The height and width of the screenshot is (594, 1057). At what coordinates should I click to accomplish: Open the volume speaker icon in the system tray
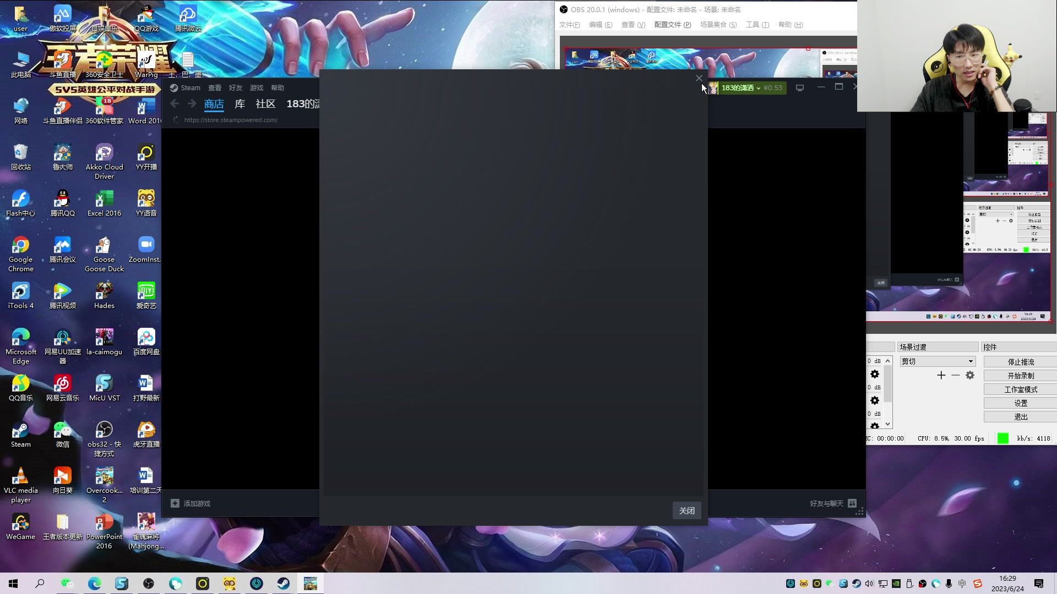(869, 584)
